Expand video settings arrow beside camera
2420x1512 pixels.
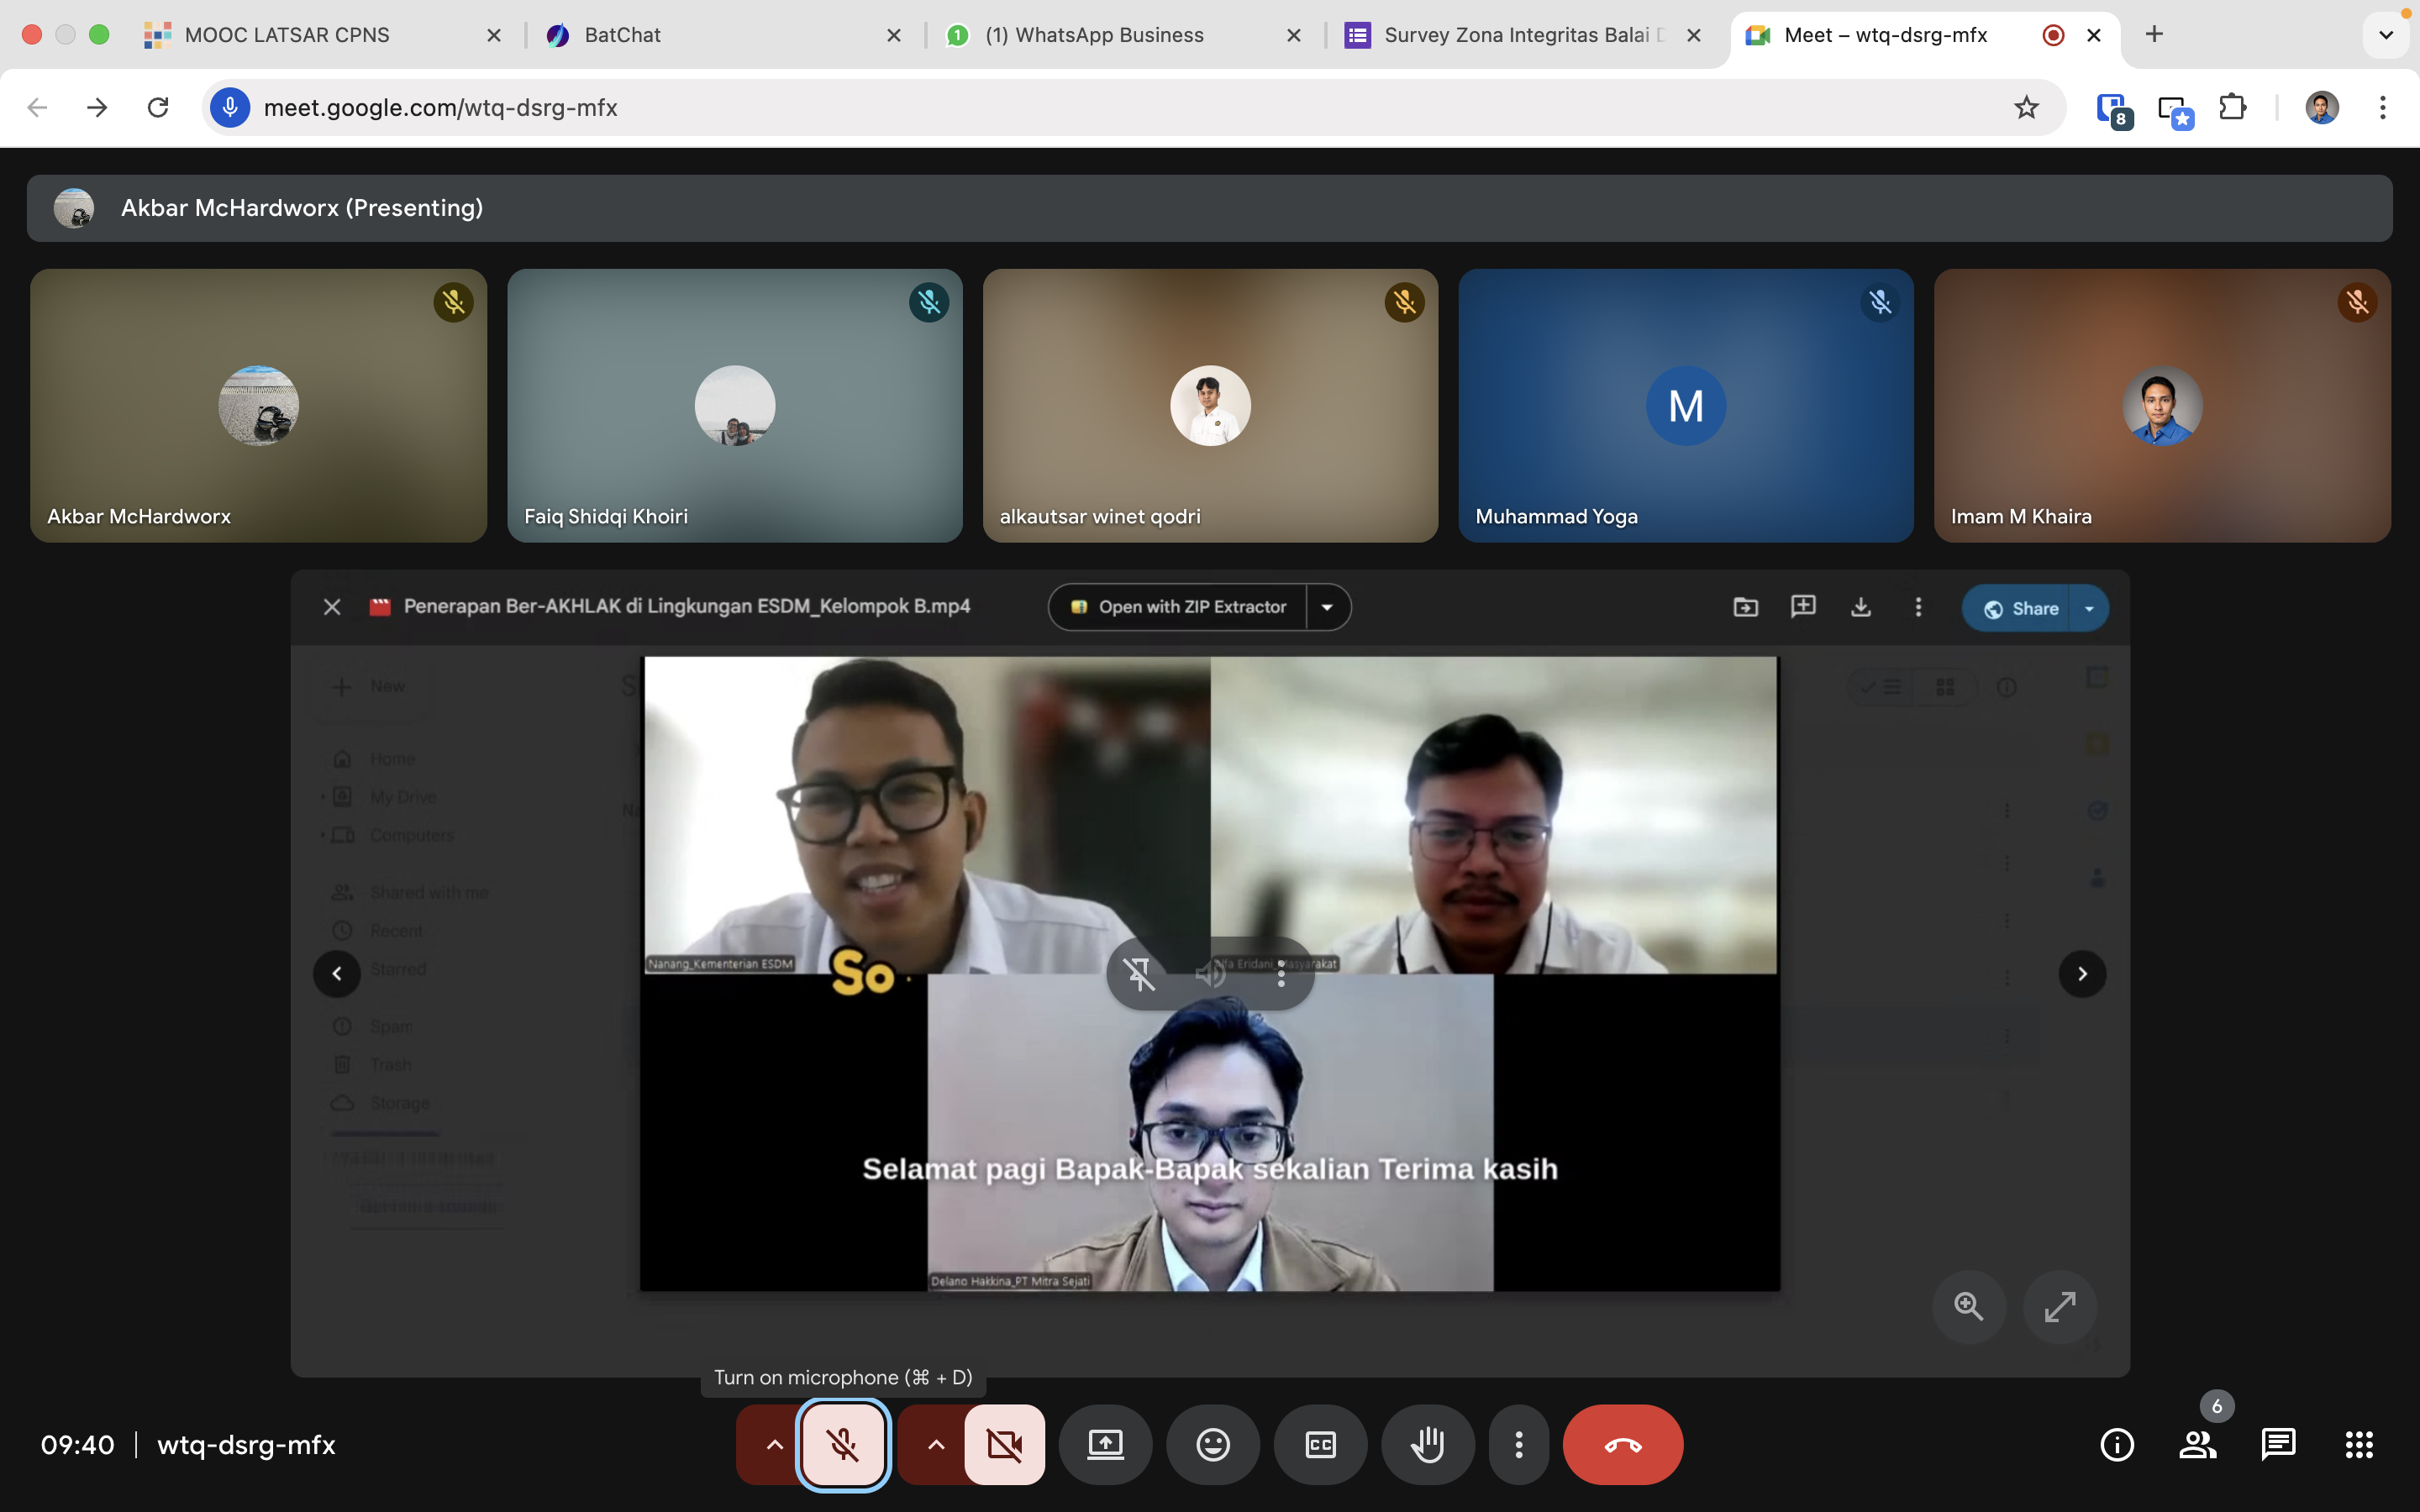(935, 1444)
